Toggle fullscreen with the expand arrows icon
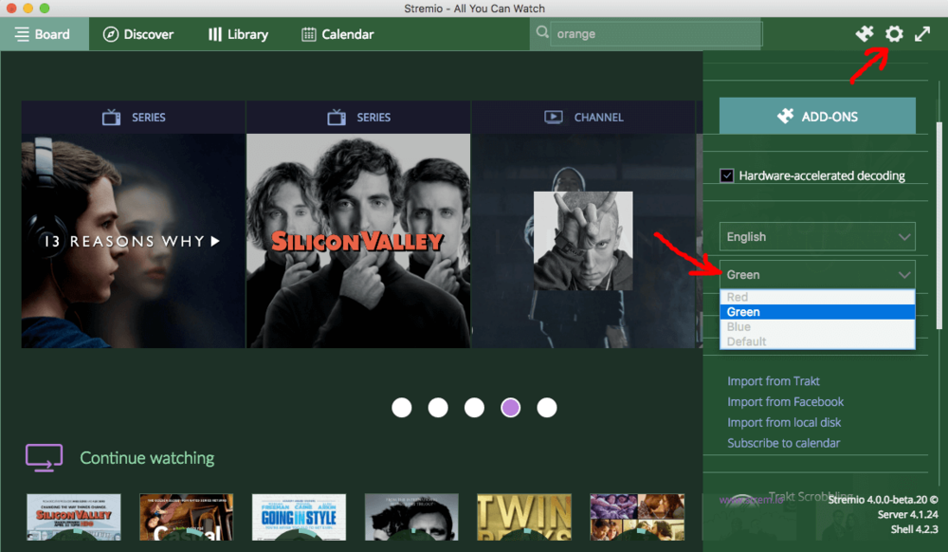The image size is (948, 552). pos(922,34)
